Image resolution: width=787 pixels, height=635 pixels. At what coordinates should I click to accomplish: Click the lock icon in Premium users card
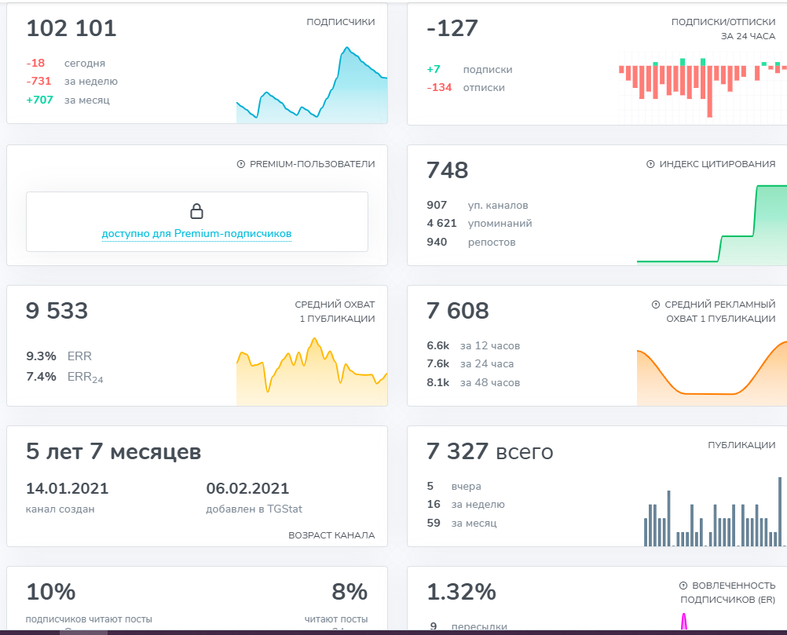196,211
